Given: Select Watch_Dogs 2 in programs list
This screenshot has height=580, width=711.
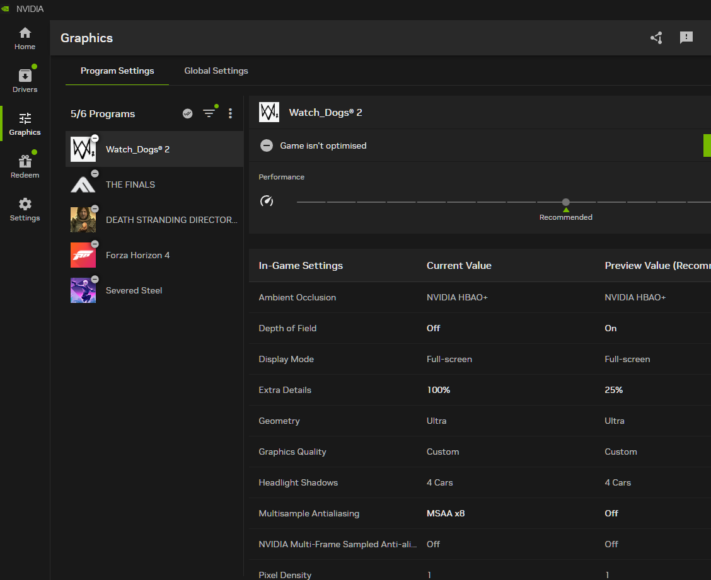Looking at the screenshot, I should 154,149.
